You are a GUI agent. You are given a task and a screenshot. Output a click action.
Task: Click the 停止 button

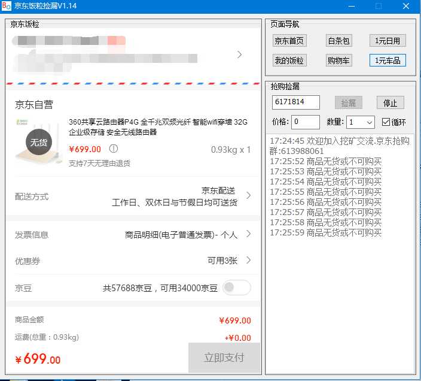(x=390, y=102)
